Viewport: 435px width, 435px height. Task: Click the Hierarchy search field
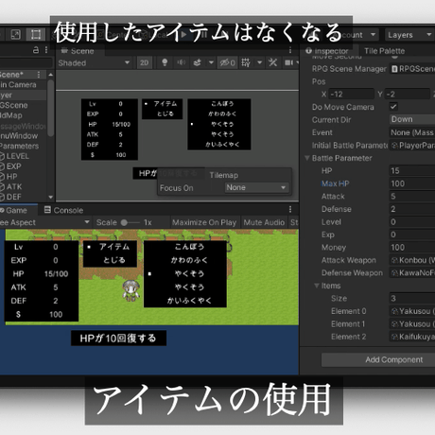(26, 62)
